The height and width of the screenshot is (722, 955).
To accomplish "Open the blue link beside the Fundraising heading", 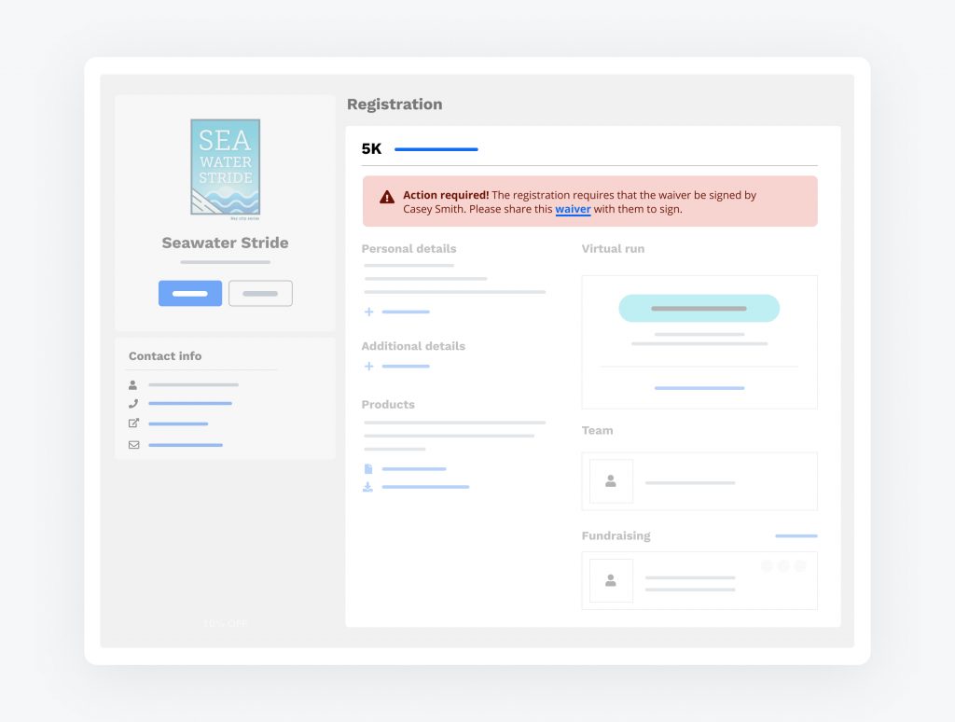I will pos(796,536).
